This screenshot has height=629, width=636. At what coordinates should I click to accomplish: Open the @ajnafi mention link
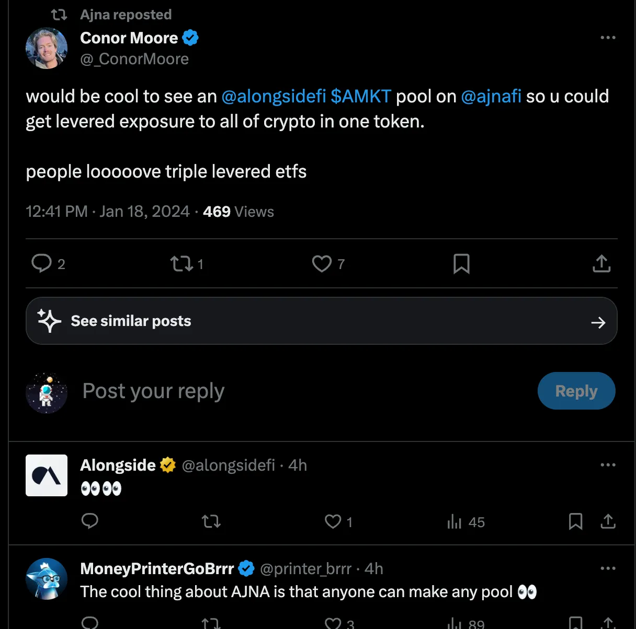[x=491, y=96]
